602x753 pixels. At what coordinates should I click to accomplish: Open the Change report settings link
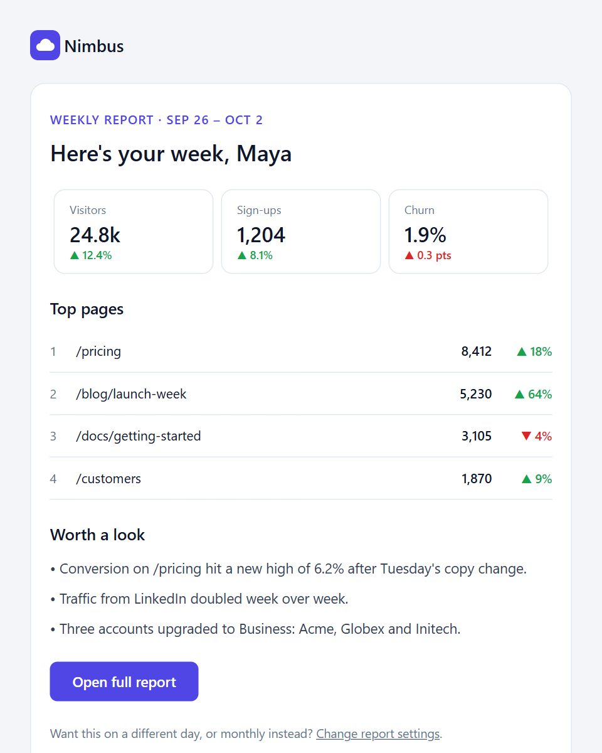click(x=378, y=734)
